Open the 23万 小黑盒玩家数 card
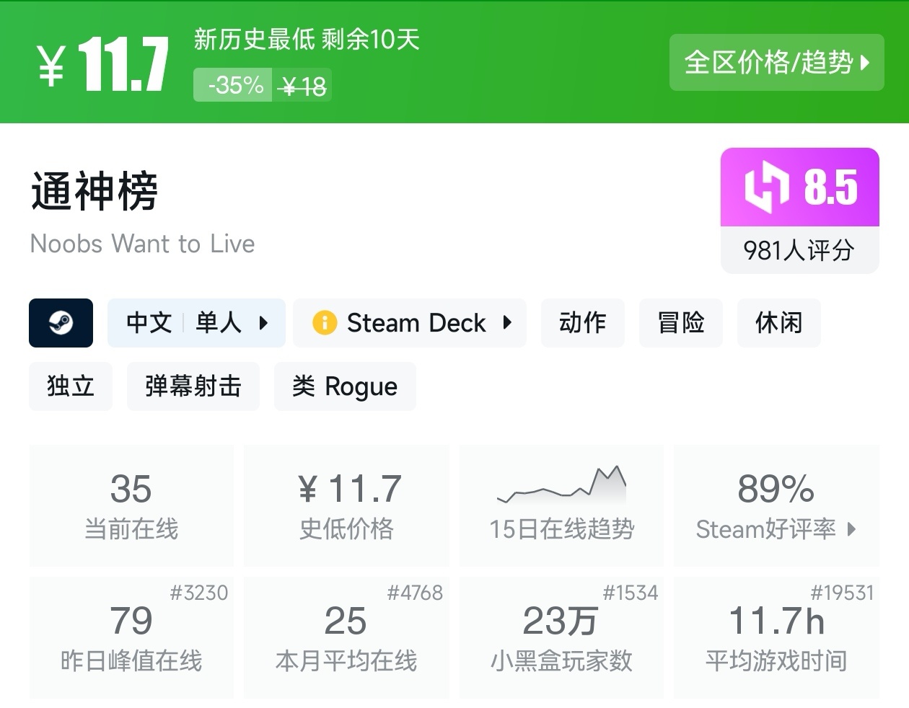The image size is (909, 708). point(561,637)
